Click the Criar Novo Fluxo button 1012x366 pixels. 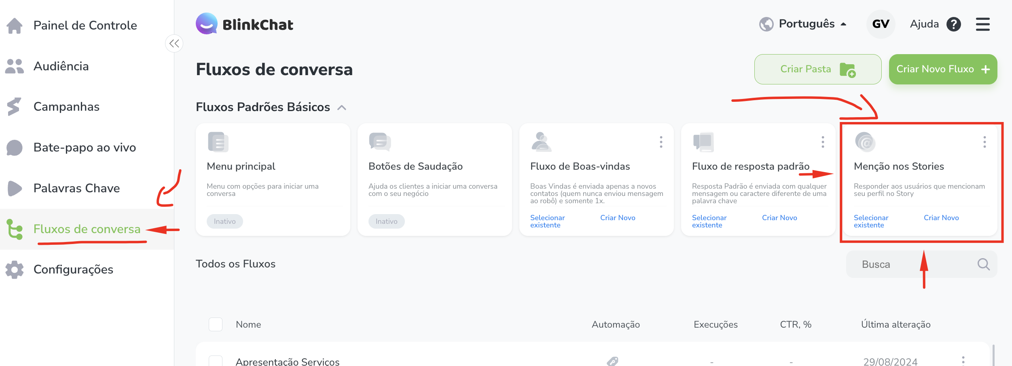tap(943, 69)
